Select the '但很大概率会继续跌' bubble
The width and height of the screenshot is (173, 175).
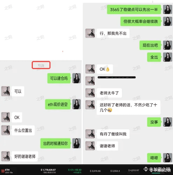(x=141, y=21)
